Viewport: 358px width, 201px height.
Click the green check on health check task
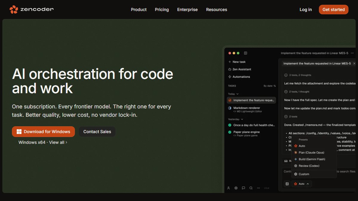[230, 125]
